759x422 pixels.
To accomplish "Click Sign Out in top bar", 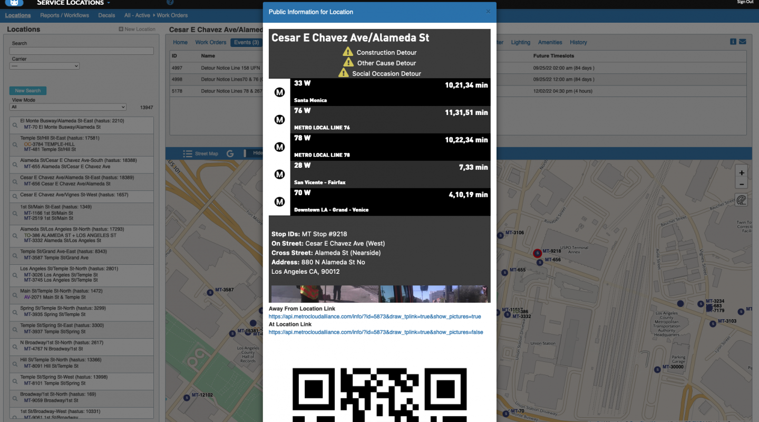I will (745, 2).
